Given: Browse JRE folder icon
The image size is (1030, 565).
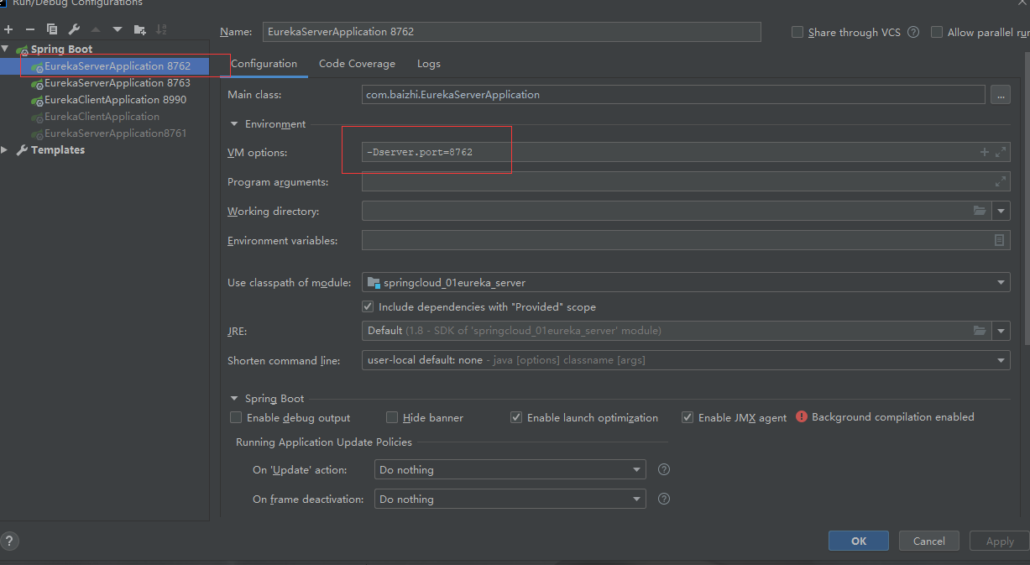Looking at the screenshot, I should [x=980, y=331].
